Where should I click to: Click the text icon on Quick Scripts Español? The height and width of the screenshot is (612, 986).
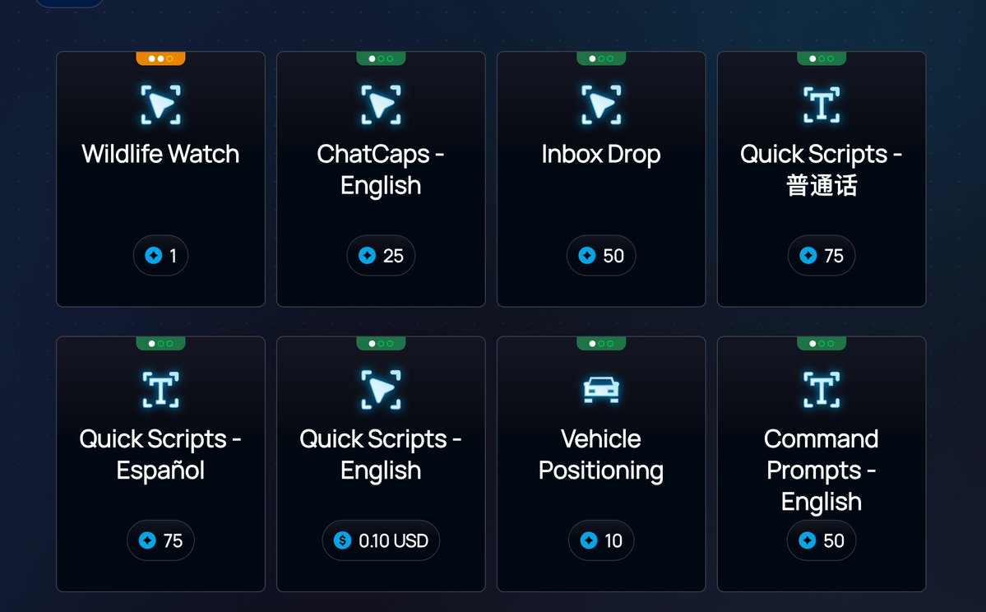point(160,390)
